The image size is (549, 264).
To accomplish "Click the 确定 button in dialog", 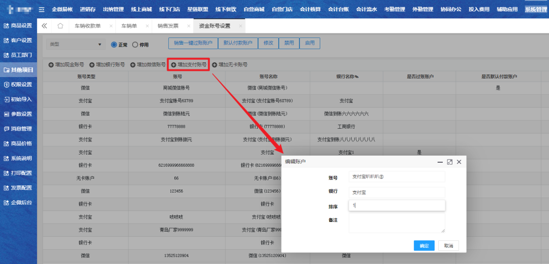I will point(423,246).
